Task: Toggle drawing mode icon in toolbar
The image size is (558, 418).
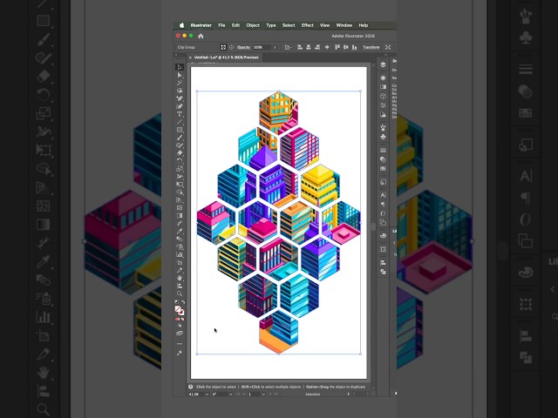Action: 180,325
